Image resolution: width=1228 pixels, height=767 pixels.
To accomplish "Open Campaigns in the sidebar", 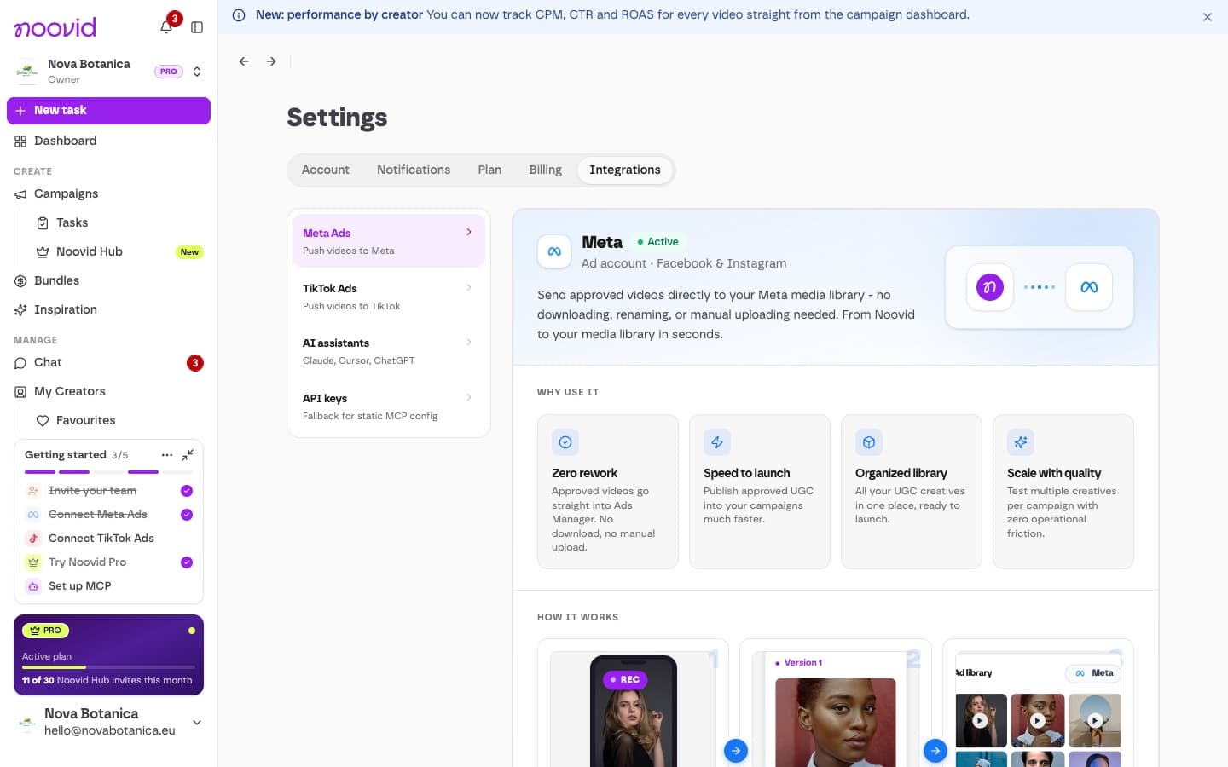I will (108, 193).
